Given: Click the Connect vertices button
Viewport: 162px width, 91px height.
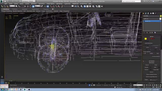Looking at the screenshot, I should pyautogui.click(x=152, y=72).
